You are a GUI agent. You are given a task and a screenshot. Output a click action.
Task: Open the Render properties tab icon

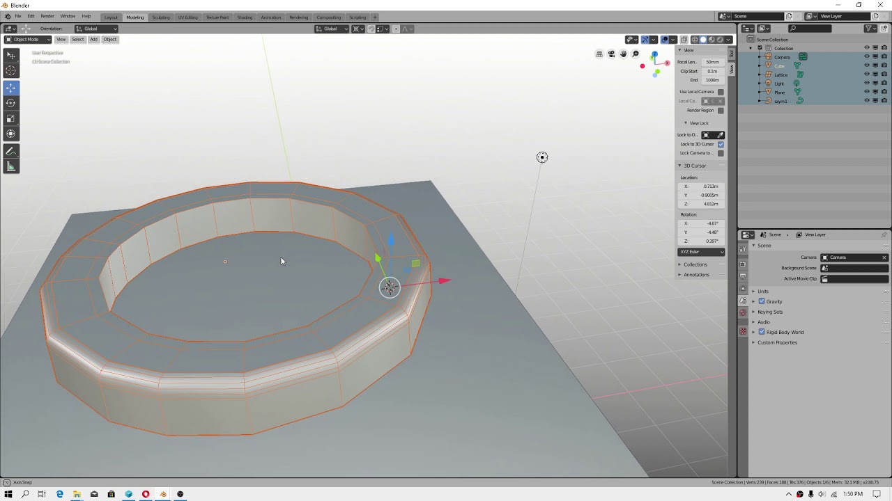743,264
